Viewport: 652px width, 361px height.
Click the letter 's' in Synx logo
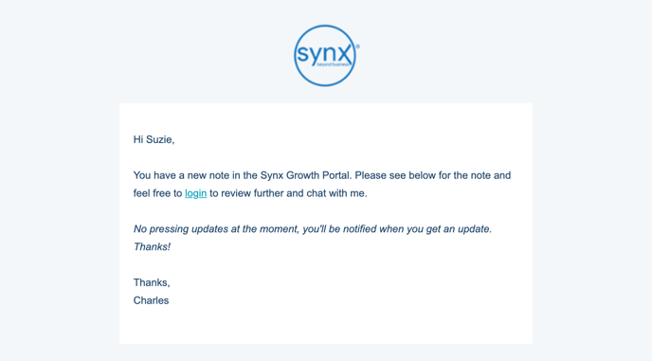pos(302,55)
